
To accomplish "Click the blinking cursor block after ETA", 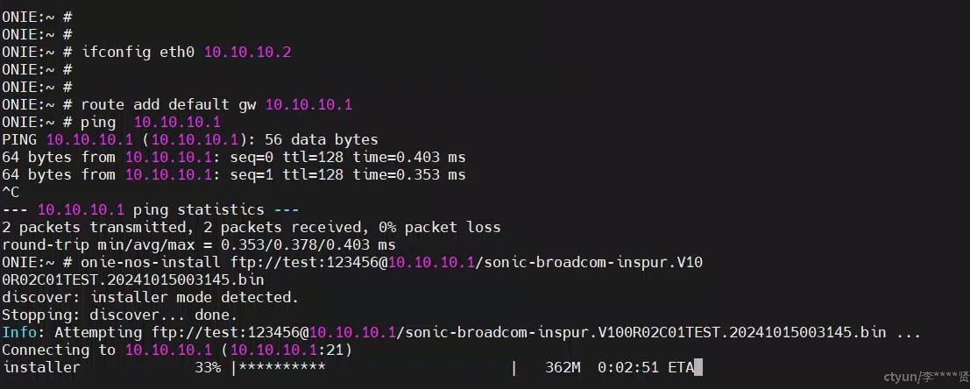I will point(698,368).
